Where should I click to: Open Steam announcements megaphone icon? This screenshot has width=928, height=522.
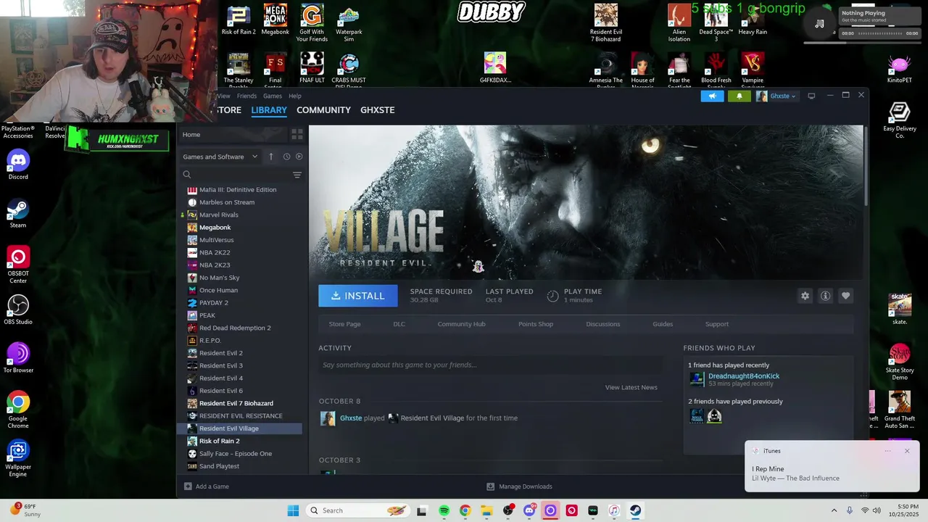point(712,96)
